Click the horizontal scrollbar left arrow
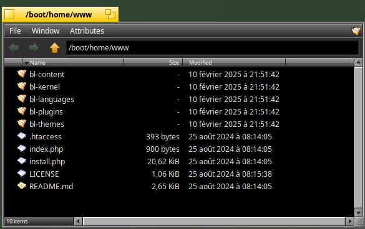365x229 pixels. (78, 222)
